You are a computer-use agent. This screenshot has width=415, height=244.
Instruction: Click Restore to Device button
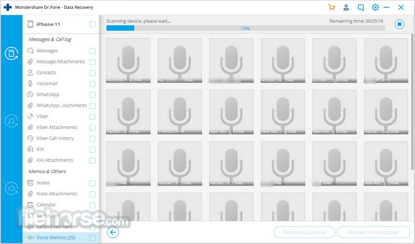click(304, 233)
